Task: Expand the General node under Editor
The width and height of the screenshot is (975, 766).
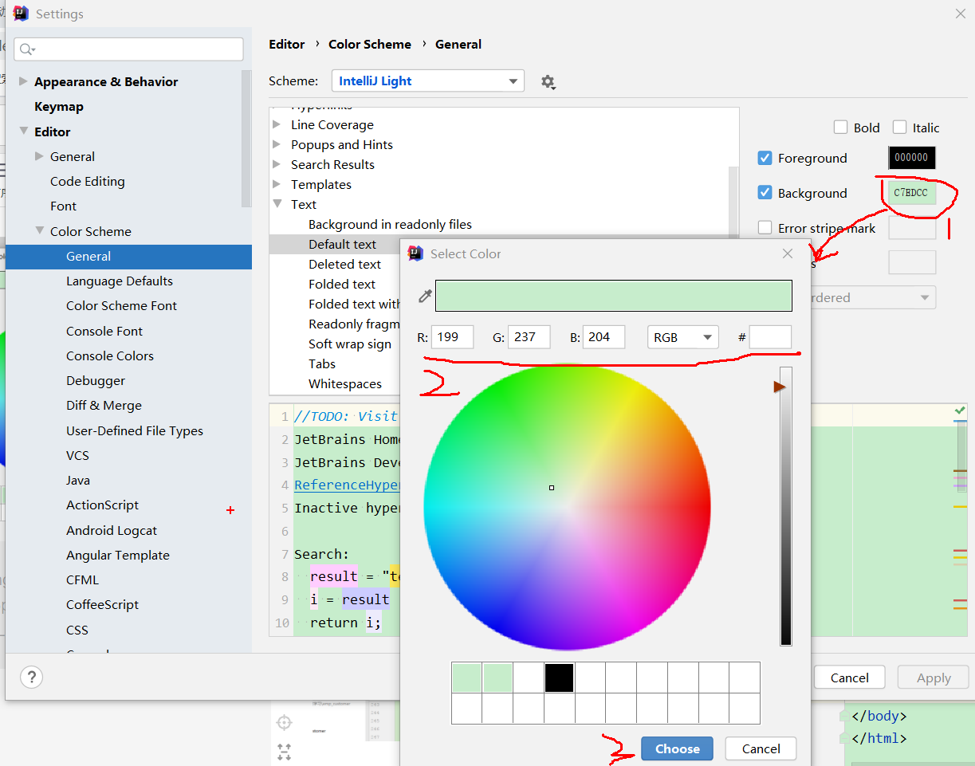Action: [39, 156]
